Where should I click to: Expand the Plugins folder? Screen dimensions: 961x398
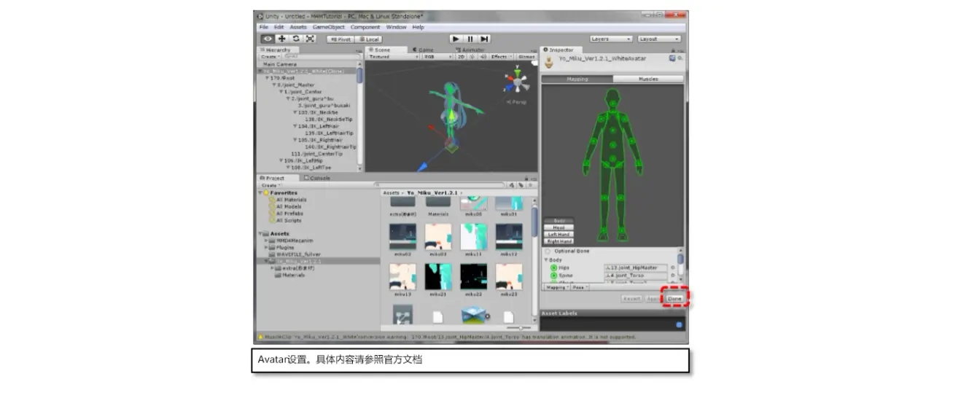point(266,247)
